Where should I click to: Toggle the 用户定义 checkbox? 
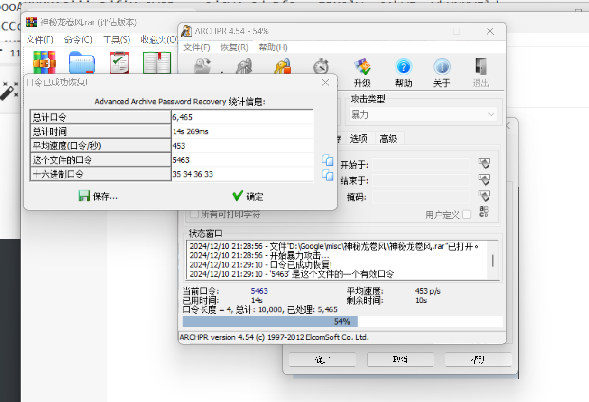click(467, 215)
